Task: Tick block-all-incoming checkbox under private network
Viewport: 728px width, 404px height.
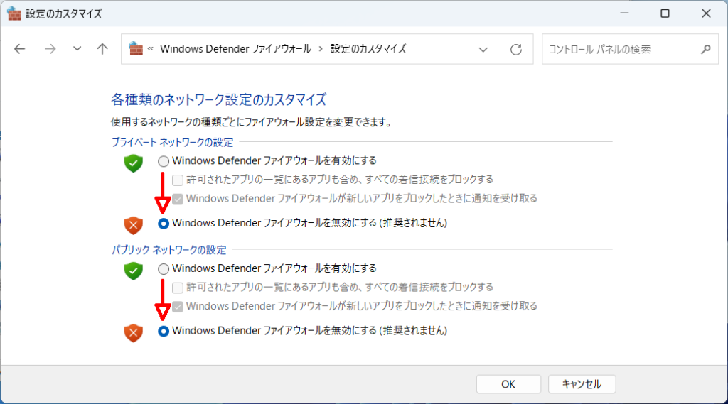Action: 177,180
